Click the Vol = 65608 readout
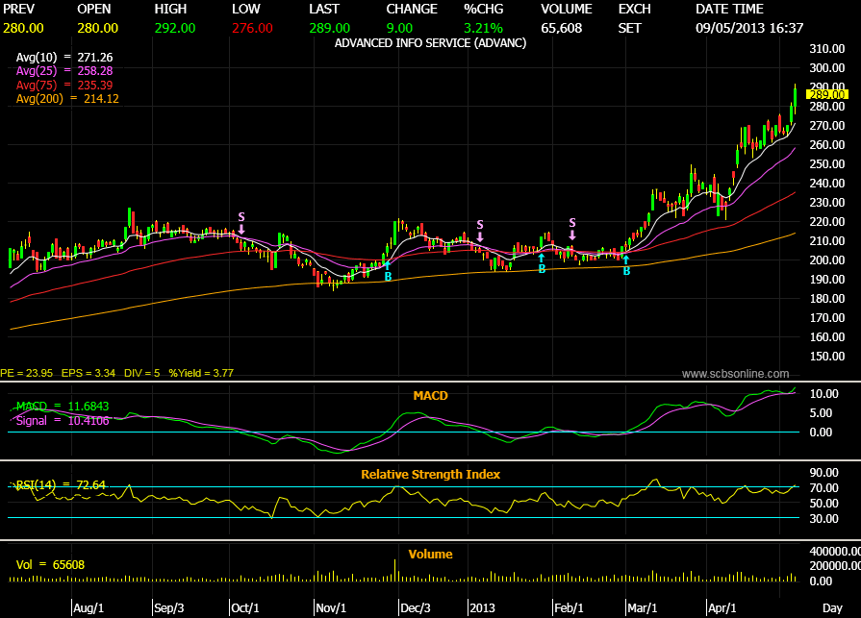This screenshot has width=861, height=618. 51,564
